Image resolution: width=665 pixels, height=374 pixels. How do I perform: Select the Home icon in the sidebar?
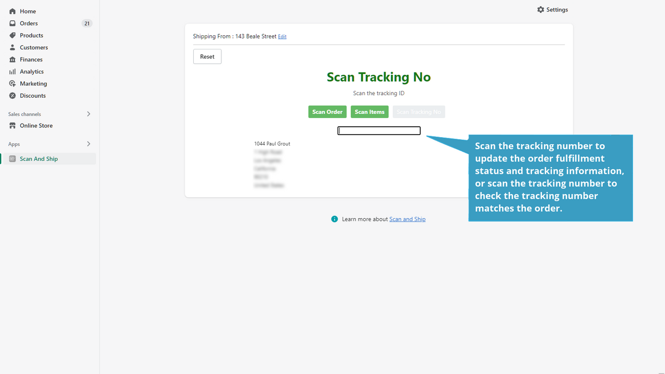click(12, 11)
